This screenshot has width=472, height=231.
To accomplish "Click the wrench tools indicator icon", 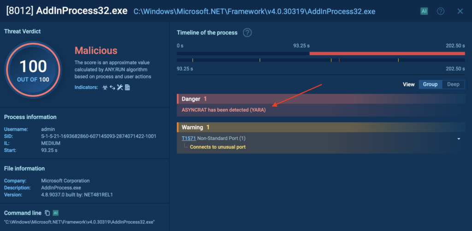I will click(x=120, y=87).
